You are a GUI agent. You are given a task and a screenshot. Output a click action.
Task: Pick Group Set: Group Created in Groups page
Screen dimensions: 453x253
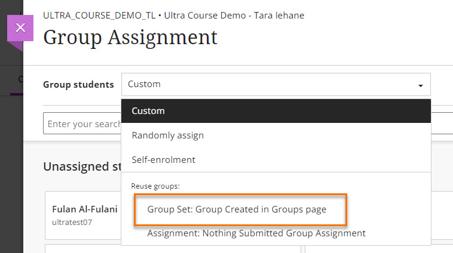237,209
